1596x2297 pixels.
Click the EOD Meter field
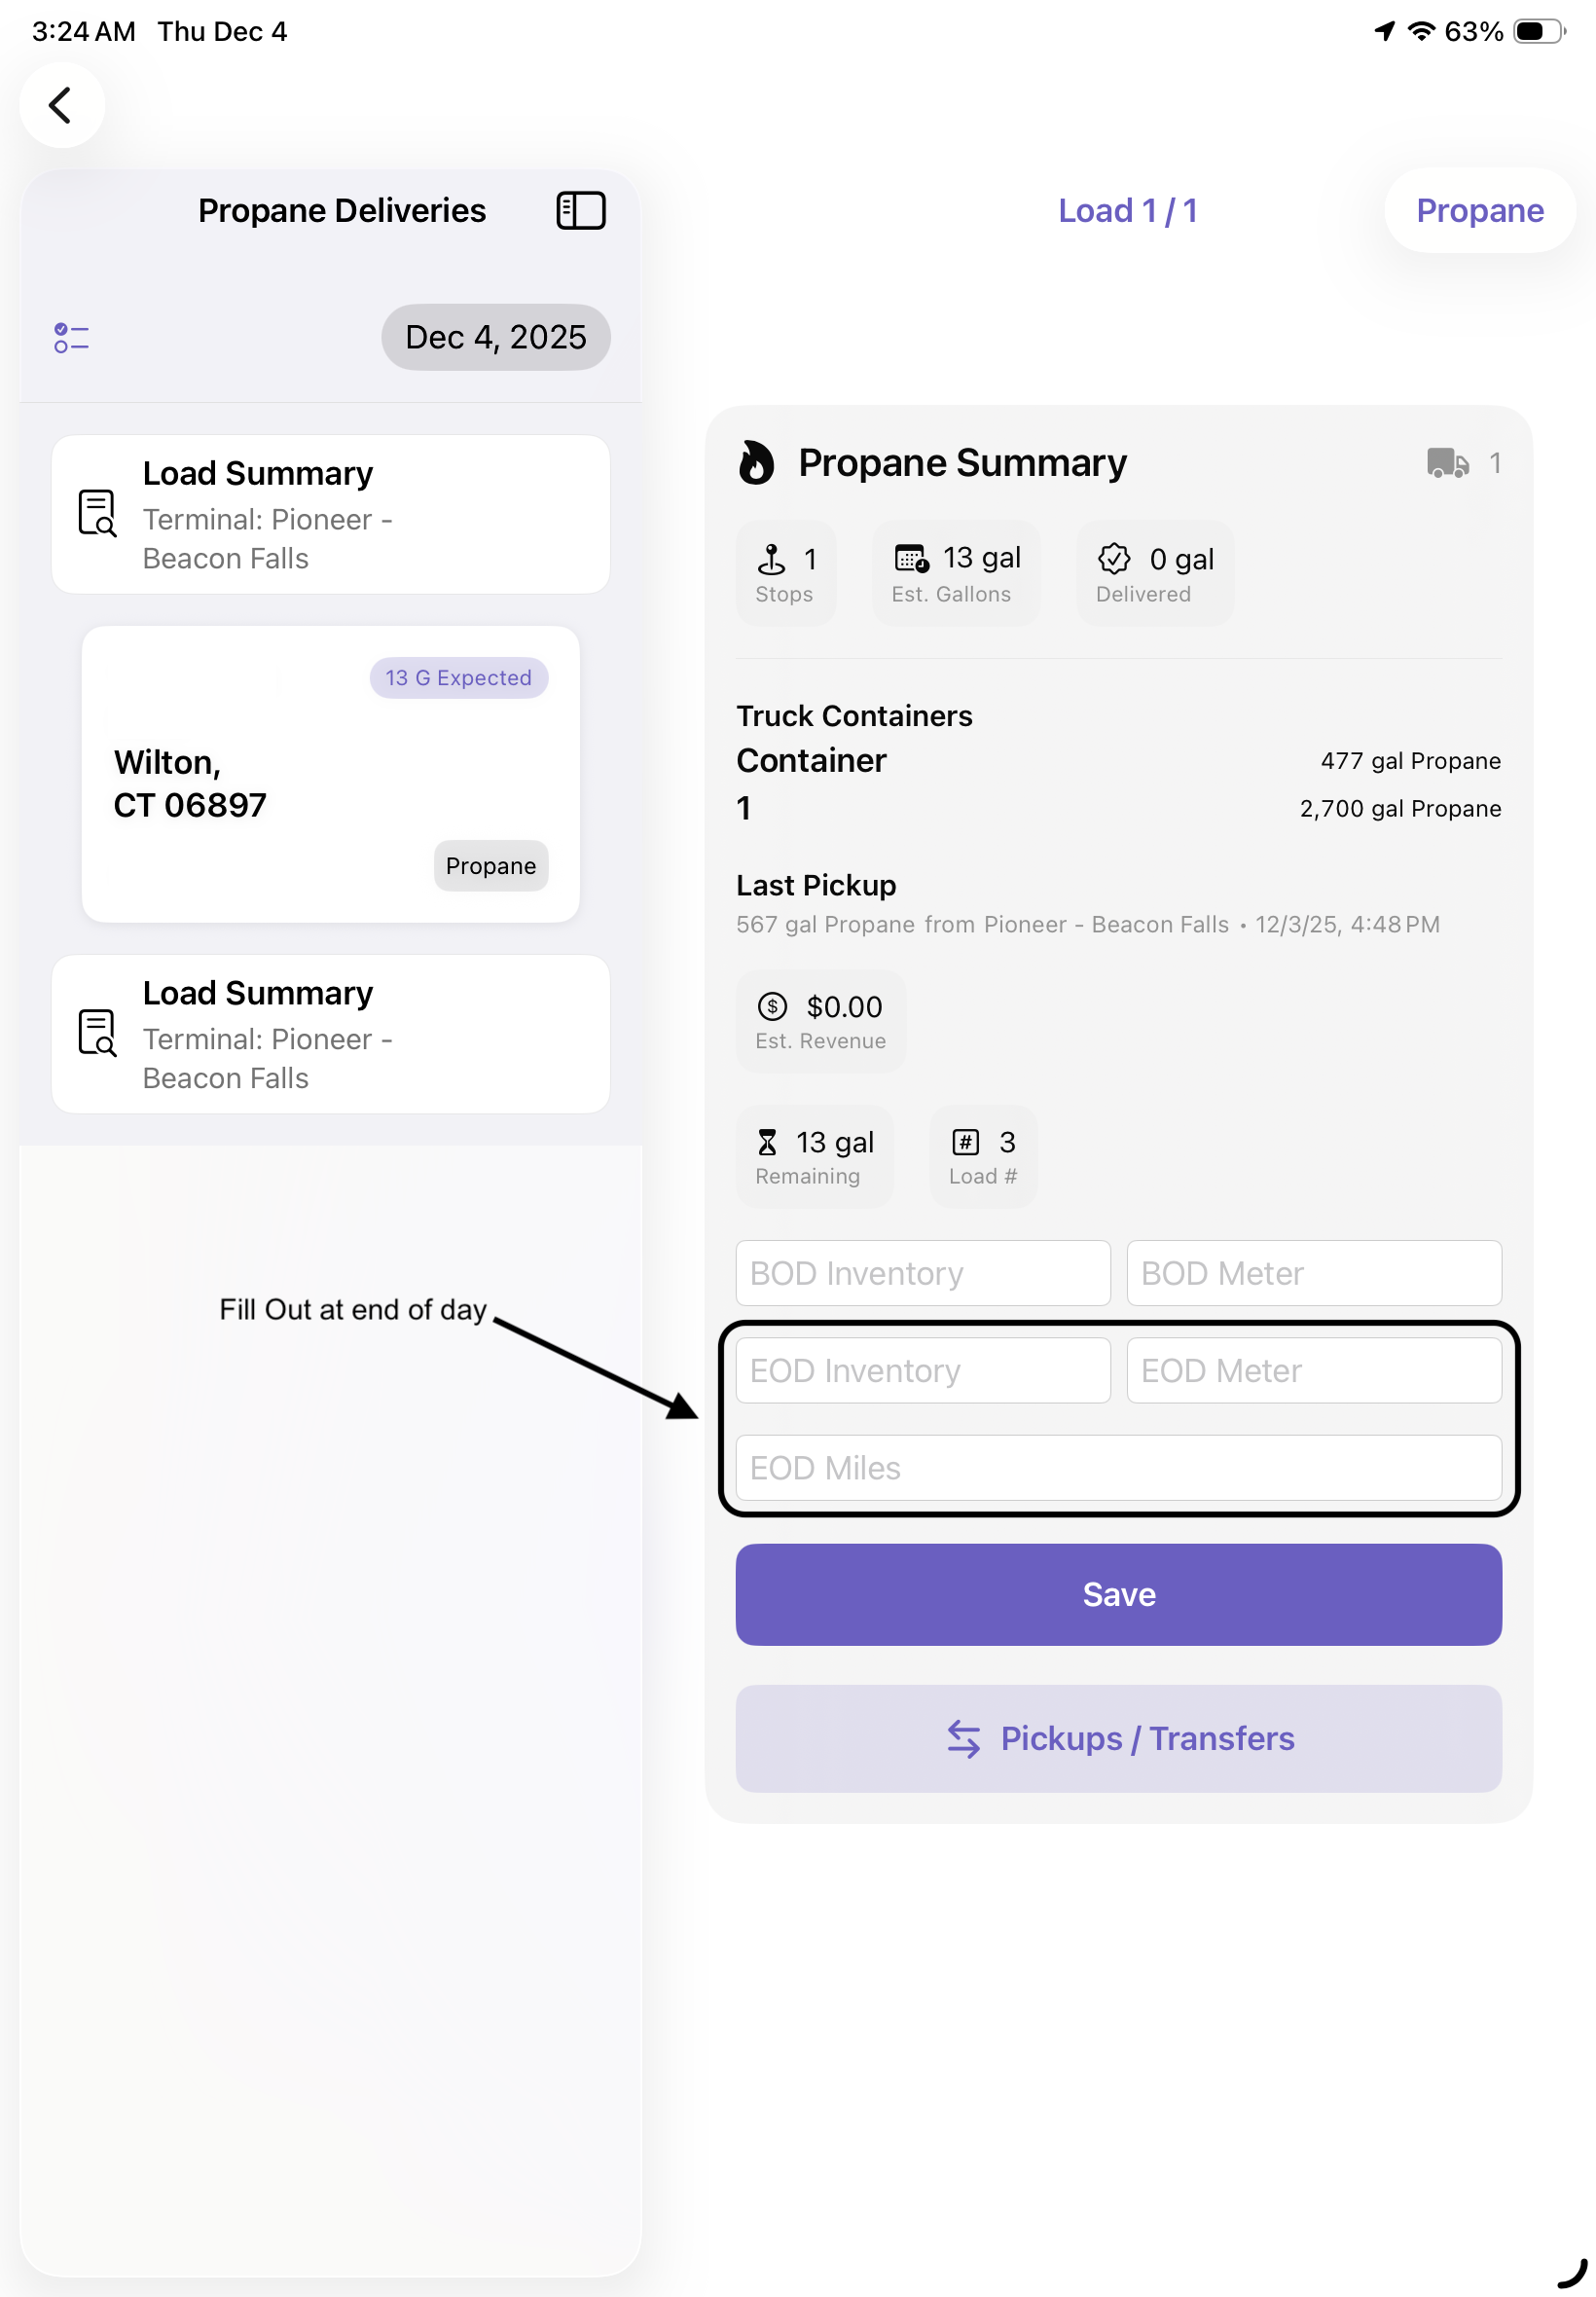coord(1313,1370)
